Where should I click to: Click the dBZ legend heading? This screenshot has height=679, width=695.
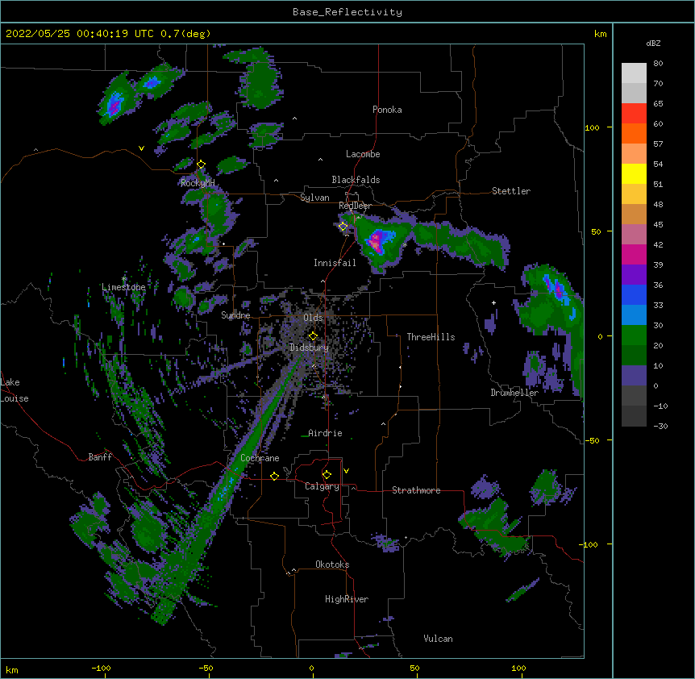(653, 44)
